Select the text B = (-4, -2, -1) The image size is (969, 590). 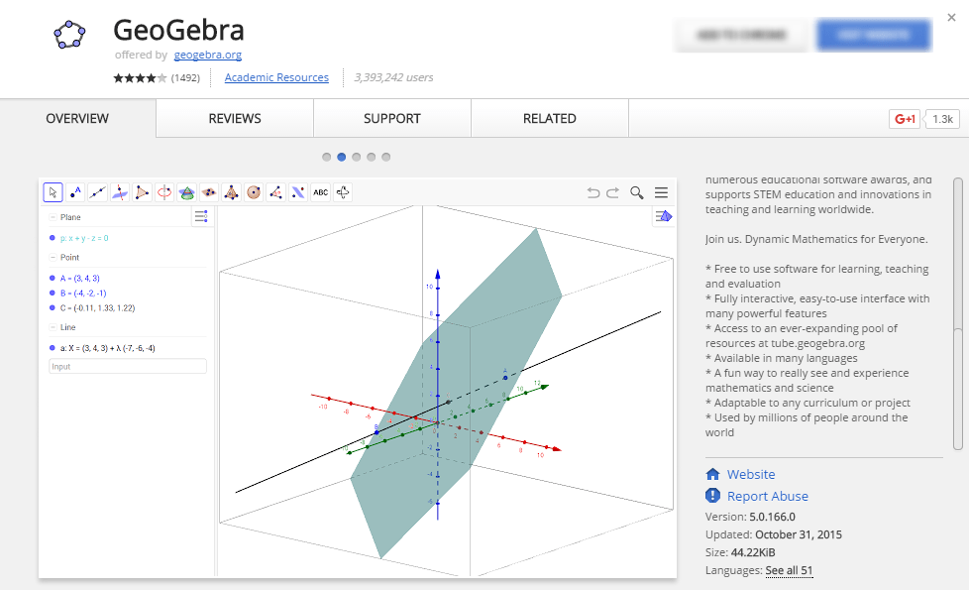click(x=83, y=294)
